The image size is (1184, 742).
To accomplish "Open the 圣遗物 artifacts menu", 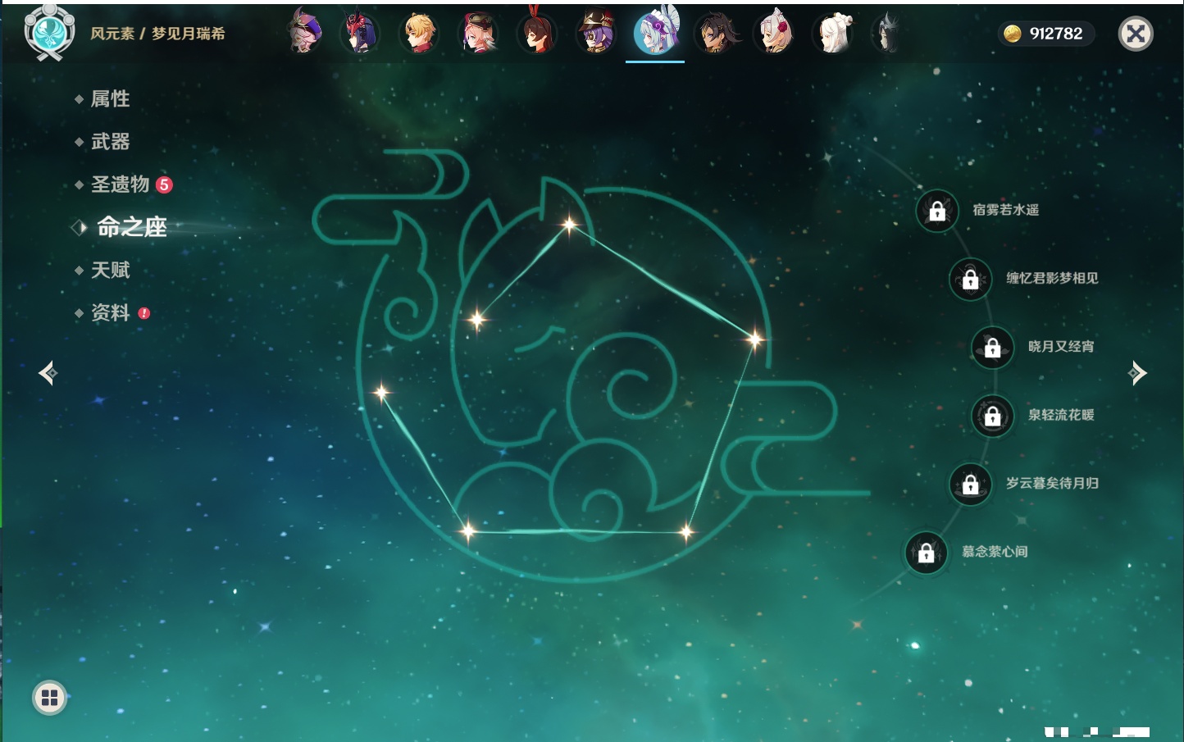I will coord(120,184).
